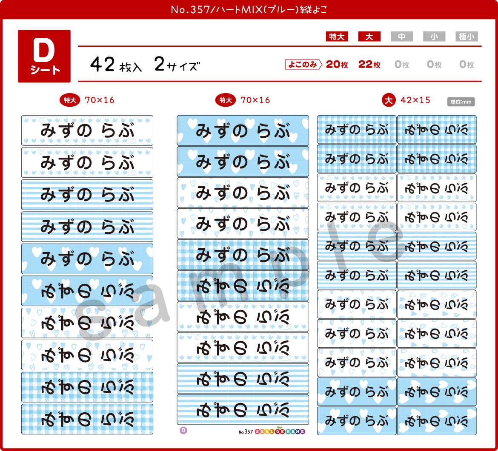Click the red D シート badge
This screenshot has height=451, width=498.
point(44,56)
